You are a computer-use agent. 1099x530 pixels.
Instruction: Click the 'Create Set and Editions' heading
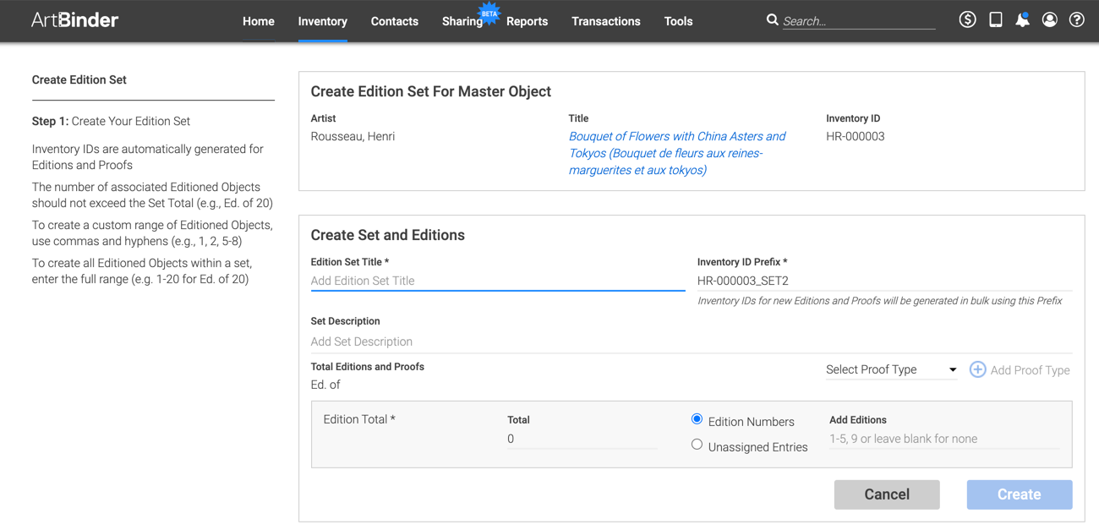click(387, 235)
